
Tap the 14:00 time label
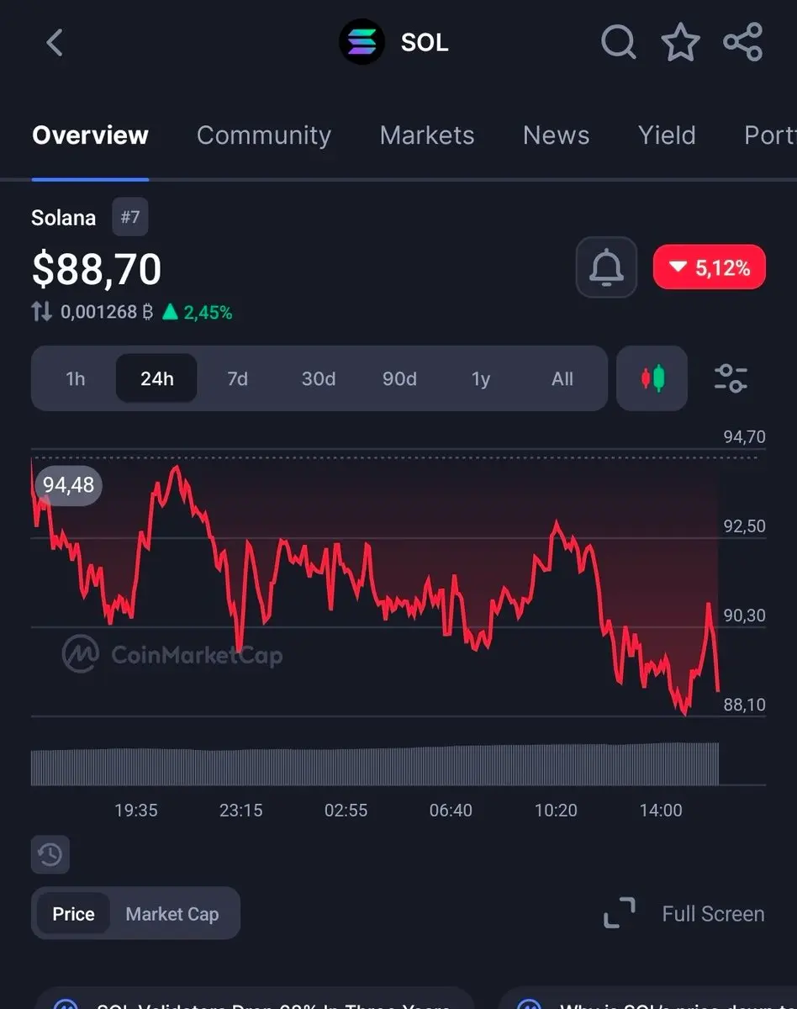[661, 810]
